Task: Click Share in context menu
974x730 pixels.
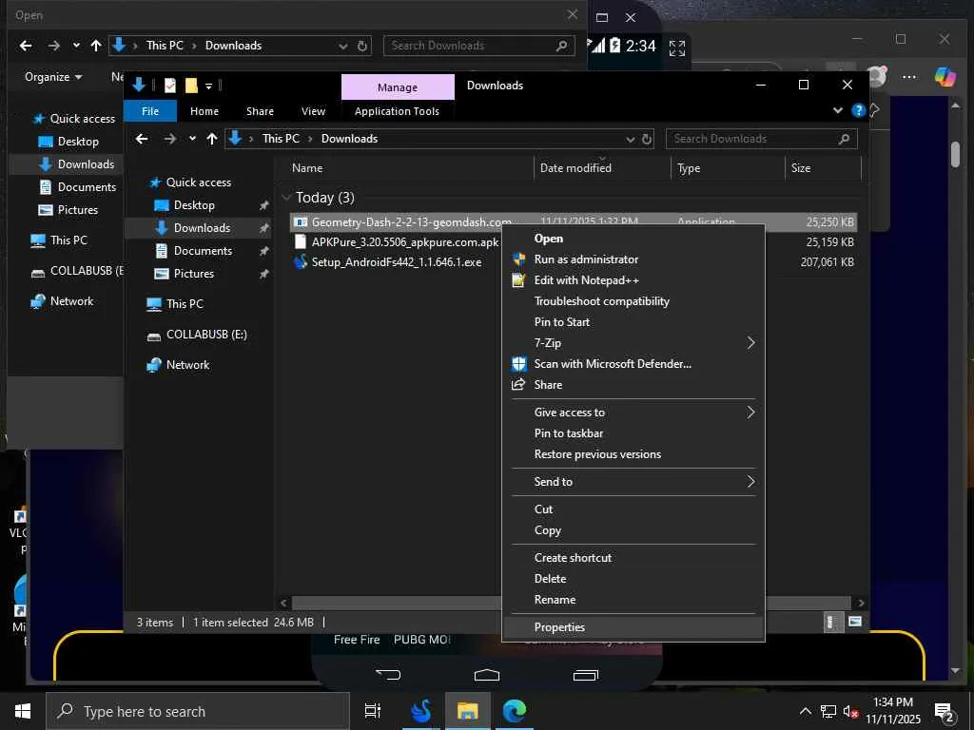Action: click(548, 385)
